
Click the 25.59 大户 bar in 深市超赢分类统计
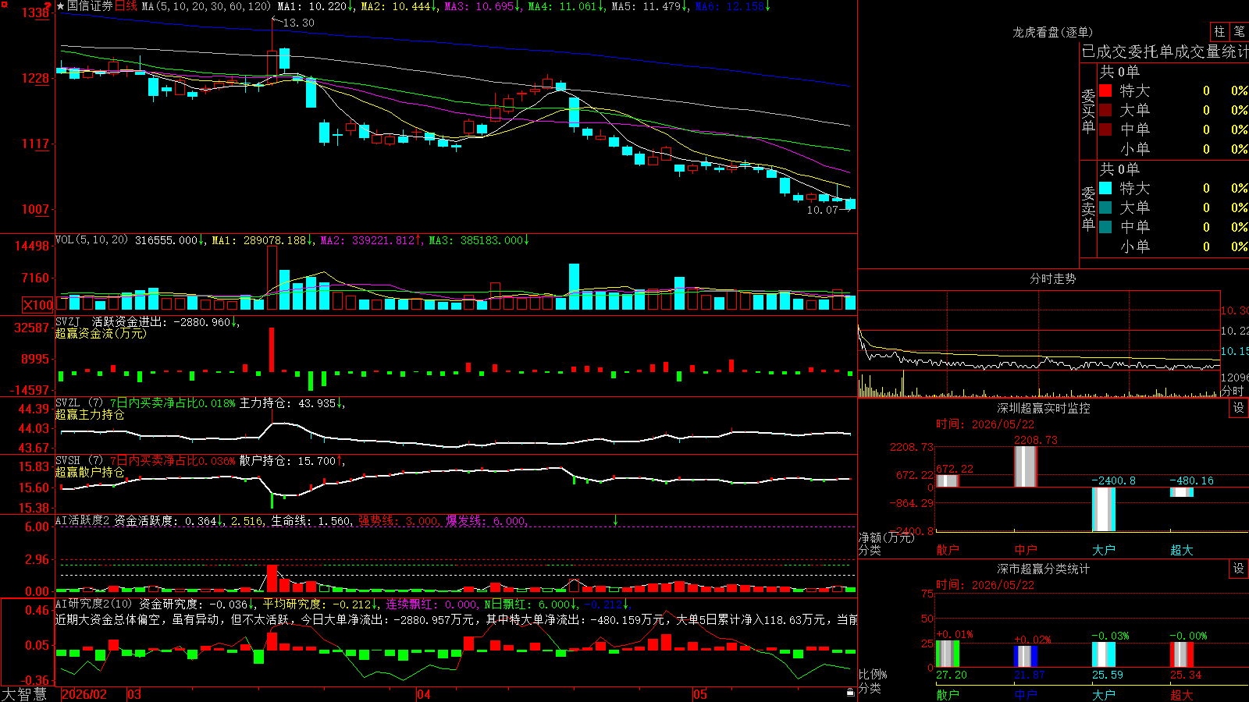1104,655
